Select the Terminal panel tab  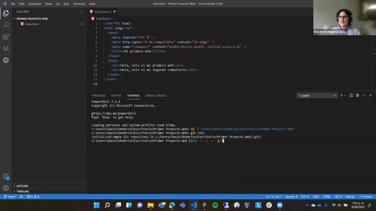tap(133, 96)
